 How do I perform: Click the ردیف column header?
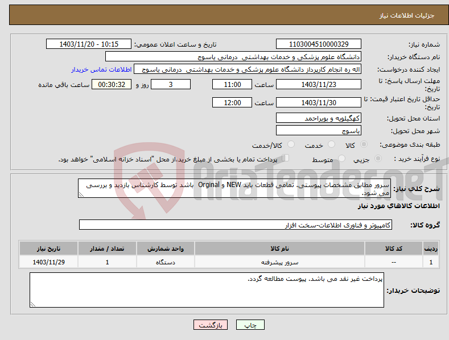point(431,248)
